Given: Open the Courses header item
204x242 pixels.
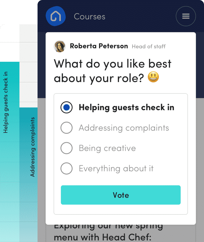Looking at the screenshot, I should 90,17.
